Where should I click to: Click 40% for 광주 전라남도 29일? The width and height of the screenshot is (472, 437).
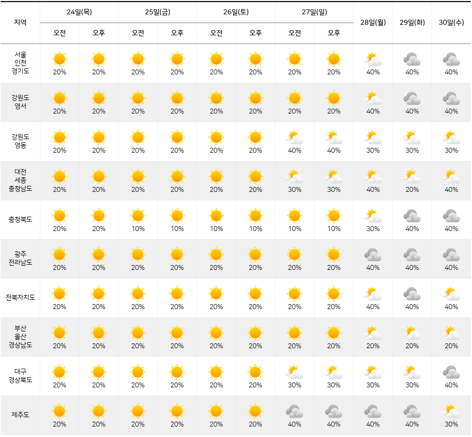[412, 268]
